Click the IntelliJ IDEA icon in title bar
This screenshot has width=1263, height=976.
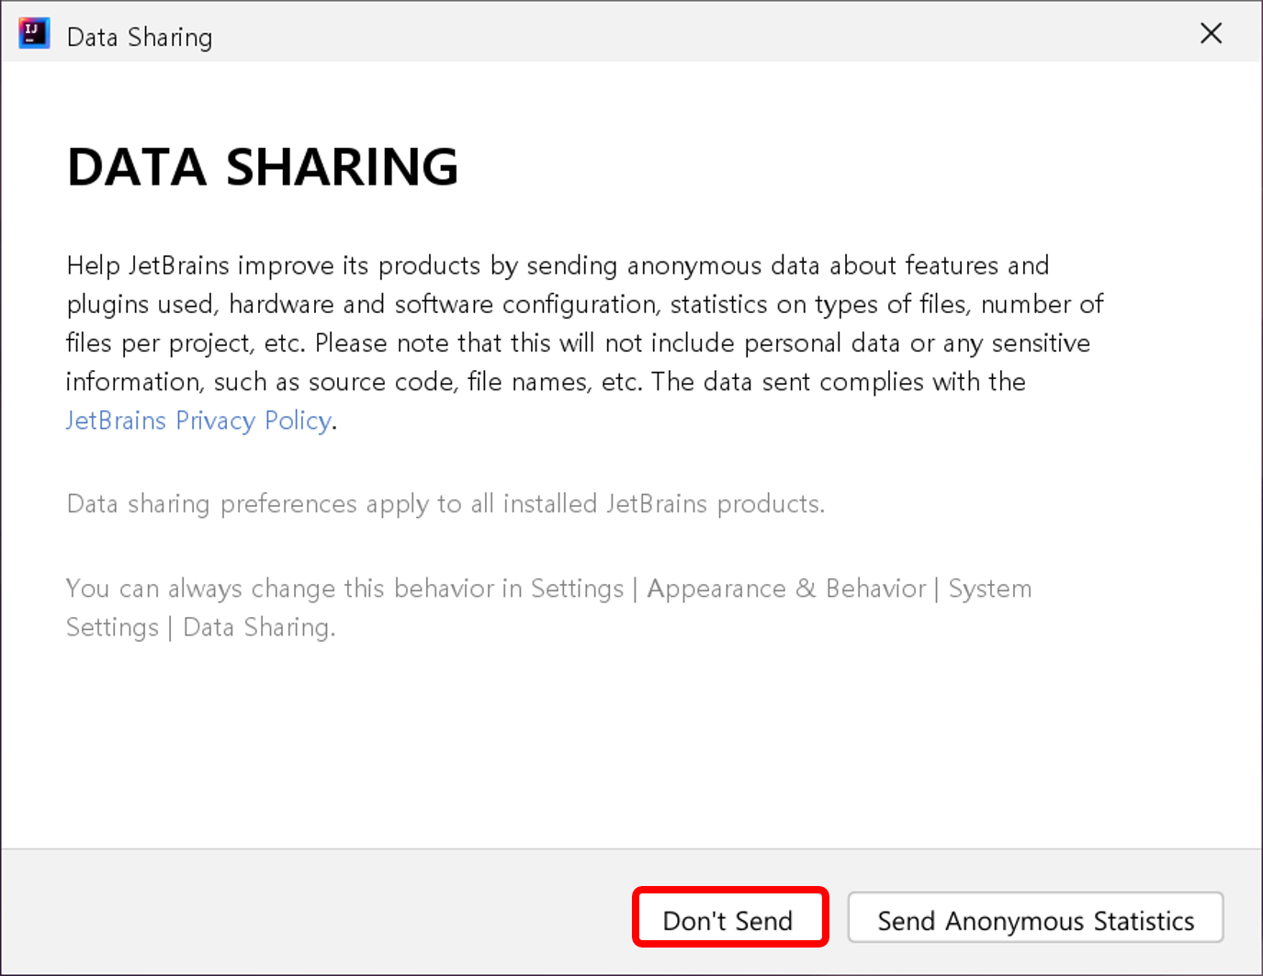34,34
